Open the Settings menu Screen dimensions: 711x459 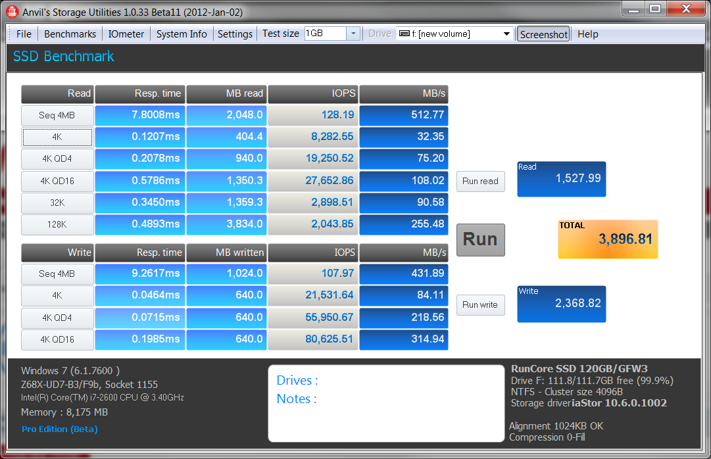coord(235,34)
